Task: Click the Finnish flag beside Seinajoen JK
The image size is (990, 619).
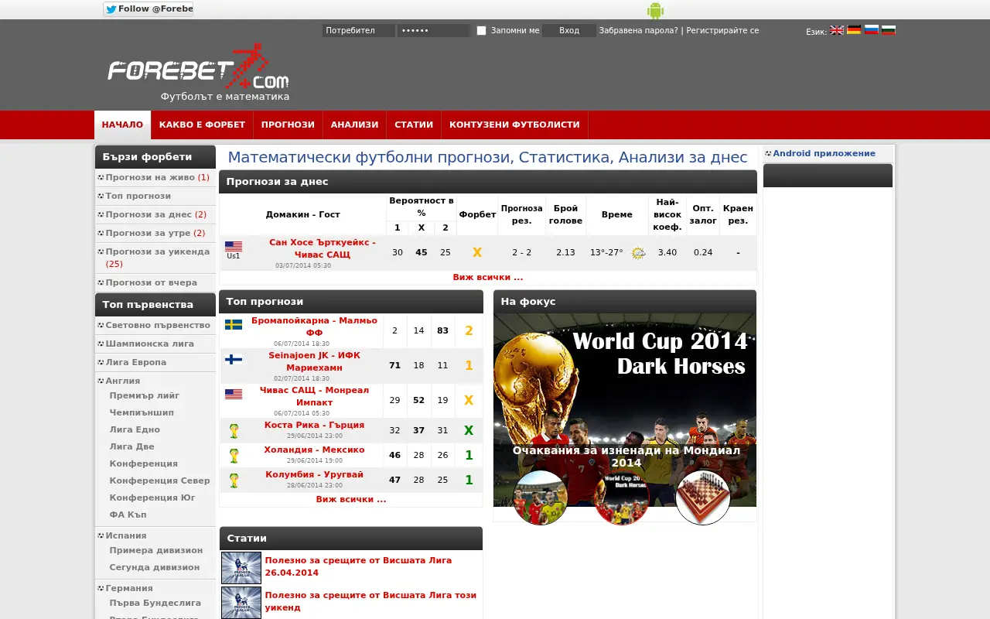Action: pos(234,359)
